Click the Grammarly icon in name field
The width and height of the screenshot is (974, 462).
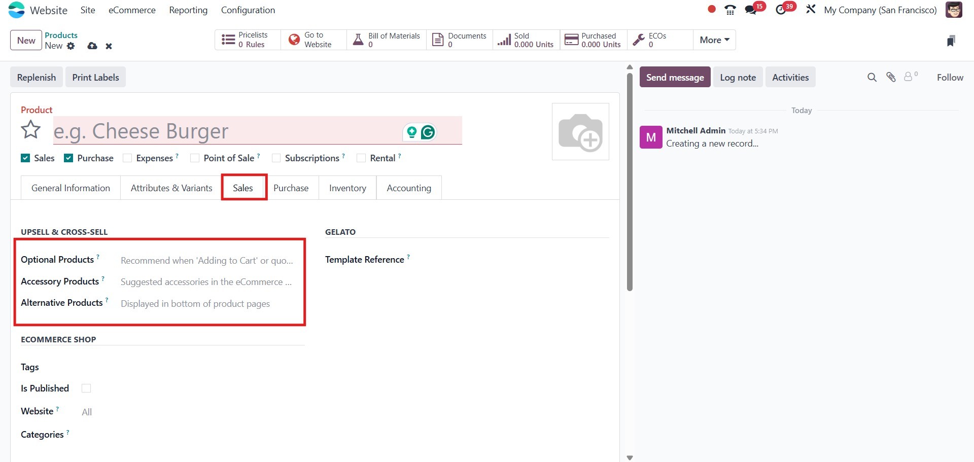[x=428, y=132]
